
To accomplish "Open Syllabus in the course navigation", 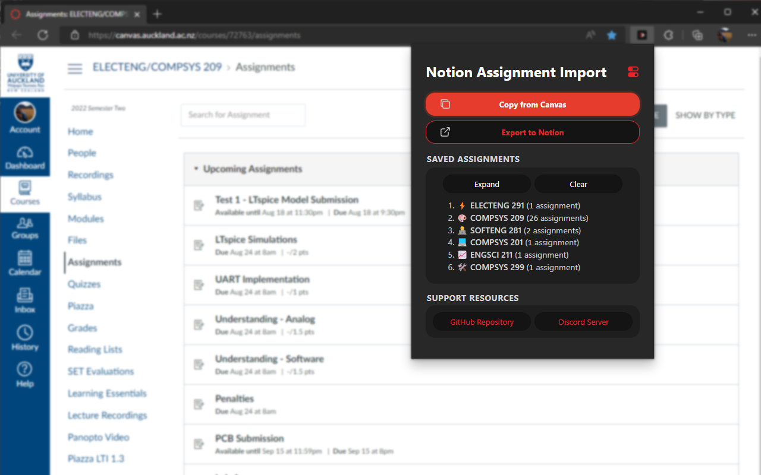I will point(83,197).
